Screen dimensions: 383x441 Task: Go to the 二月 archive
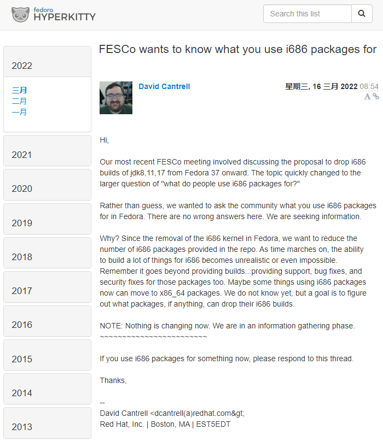click(x=20, y=101)
